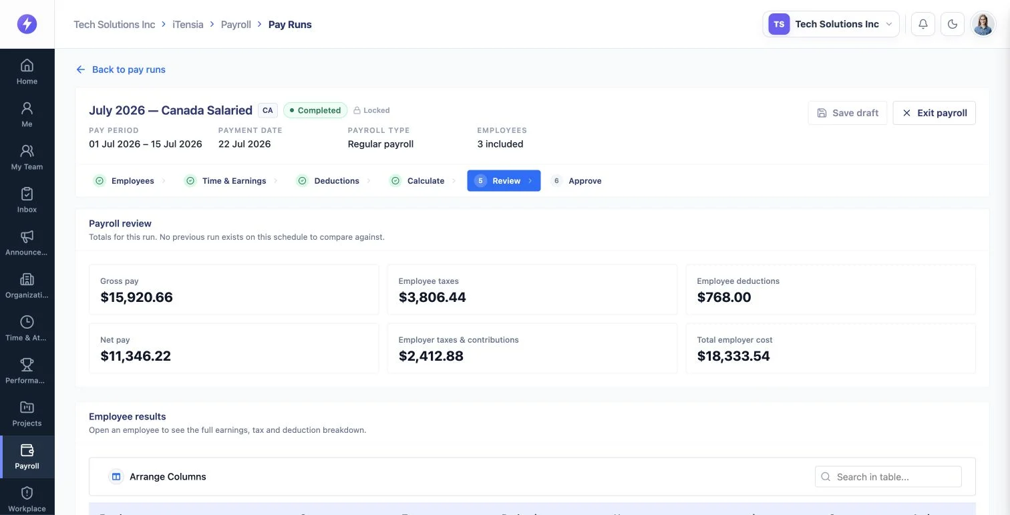The height and width of the screenshot is (515, 1010).
Task: Click the Total employer cost $18,333.54 value
Action: pyautogui.click(x=733, y=356)
